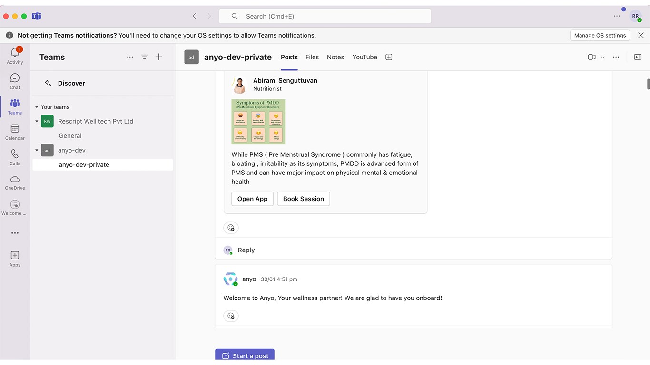Collapse the Rescript Well tech team
Screen dimensions: 650x365
37,122
